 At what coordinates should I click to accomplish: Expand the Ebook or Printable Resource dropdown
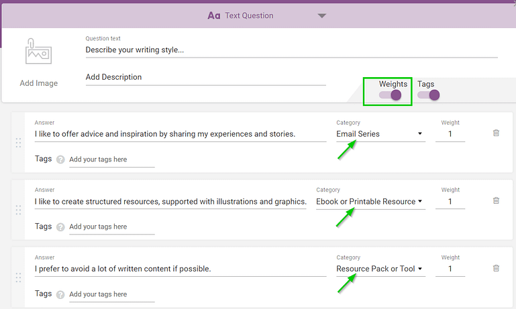click(370, 202)
